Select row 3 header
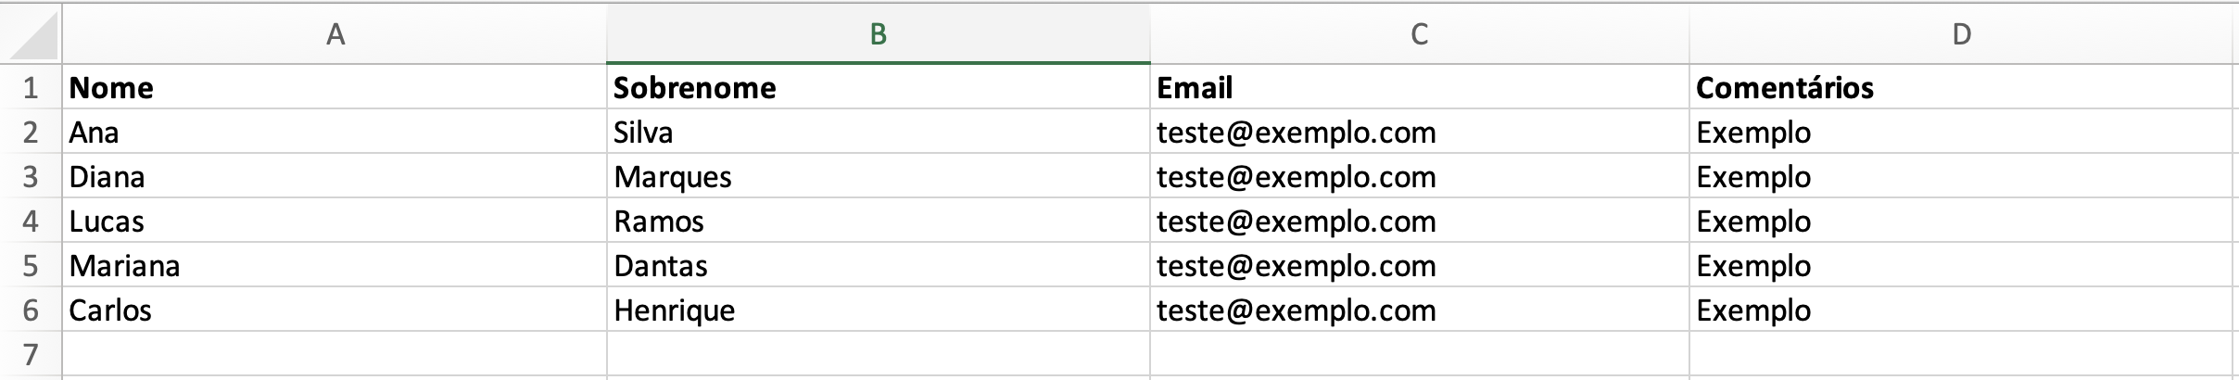 point(31,176)
